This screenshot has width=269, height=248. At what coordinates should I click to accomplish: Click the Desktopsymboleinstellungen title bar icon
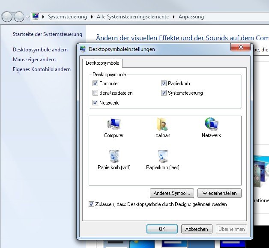[83, 49]
